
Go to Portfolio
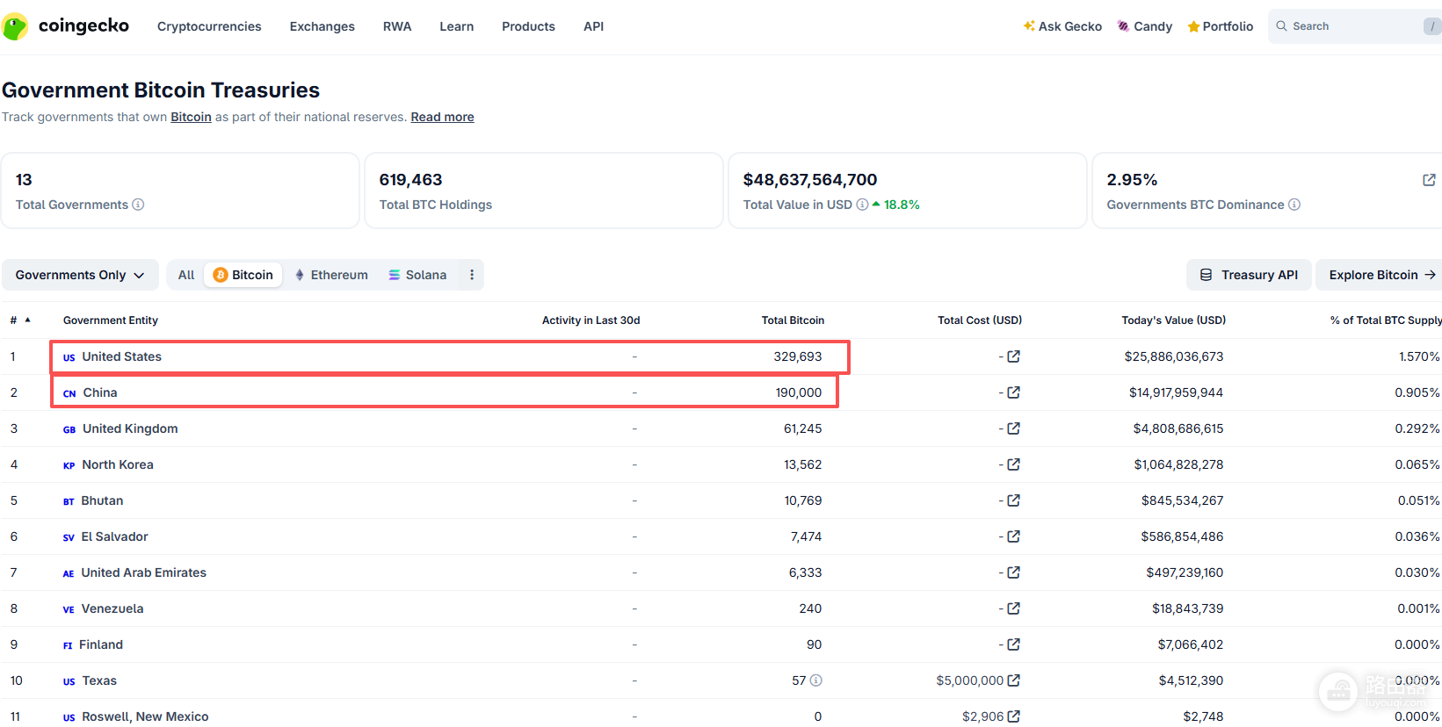1221,26
